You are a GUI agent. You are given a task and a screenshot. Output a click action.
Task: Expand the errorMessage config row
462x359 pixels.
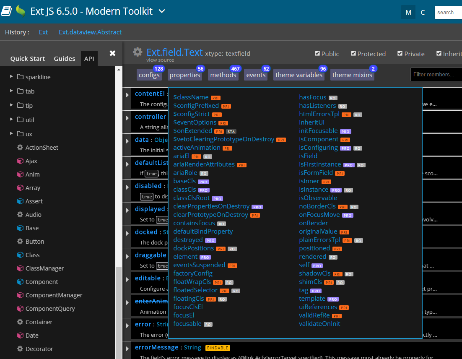tap(127, 349)
